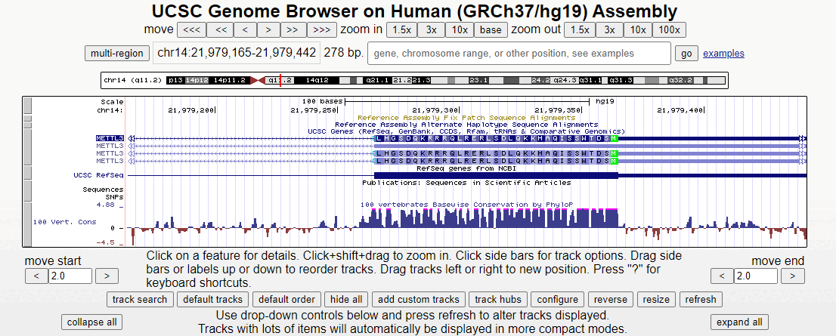
Task: Move far right with the >>> button
Action: (320, 30)
